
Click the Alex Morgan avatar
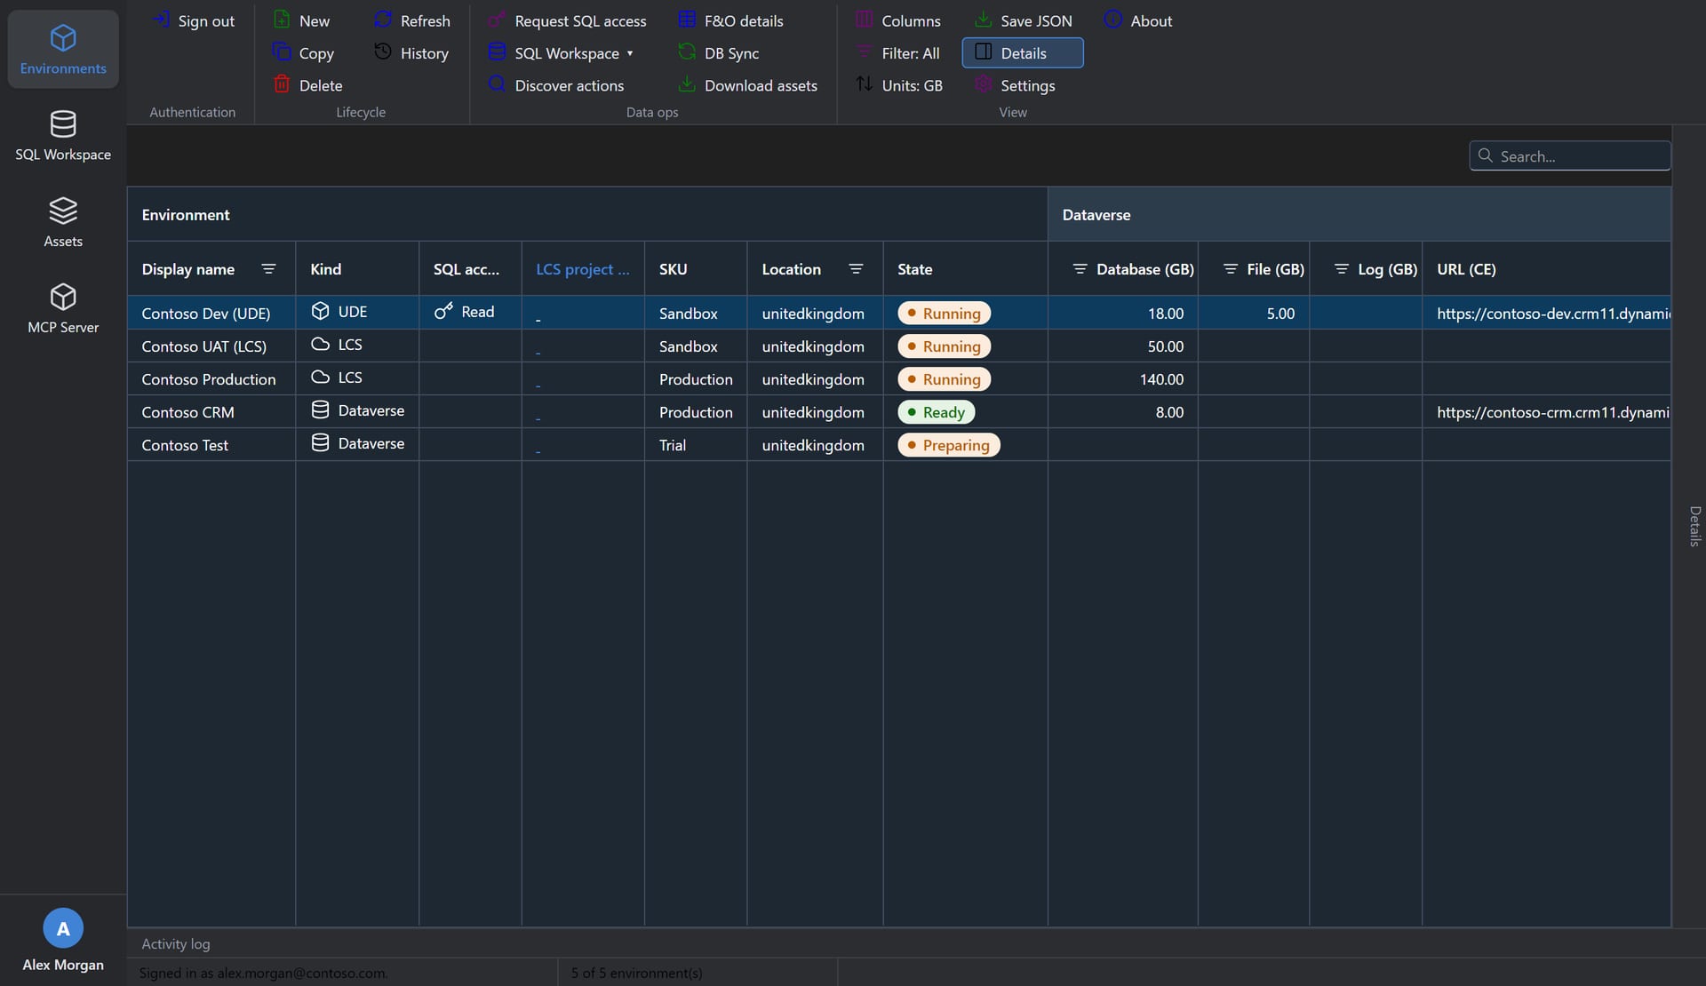point(63,928)
